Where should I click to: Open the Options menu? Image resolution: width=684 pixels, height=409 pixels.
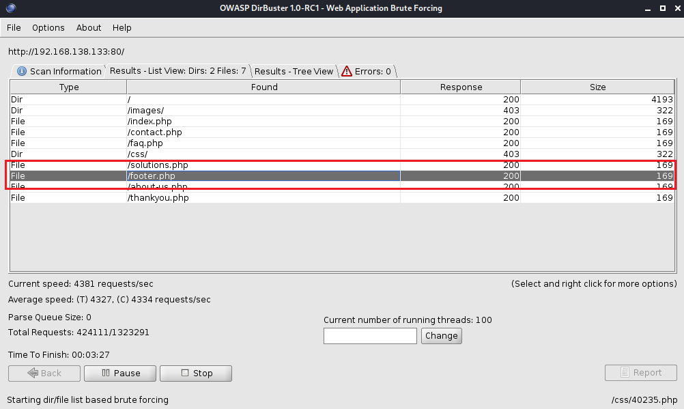tap(48, 28)
